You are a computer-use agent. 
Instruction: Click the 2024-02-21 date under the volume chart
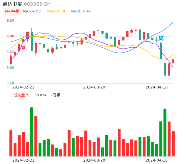pyautogui.click(x=23, y=160)
